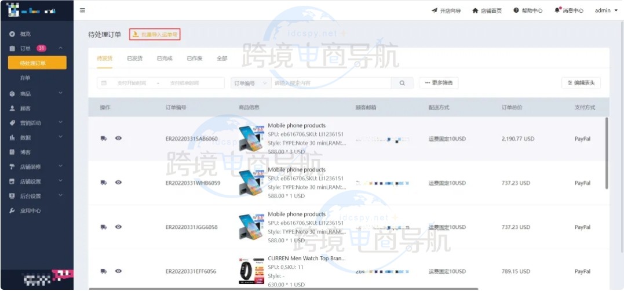624x291 pixels.
Task: Focus the search content input field
Action: pyautogui.click(x=331, y=83)
